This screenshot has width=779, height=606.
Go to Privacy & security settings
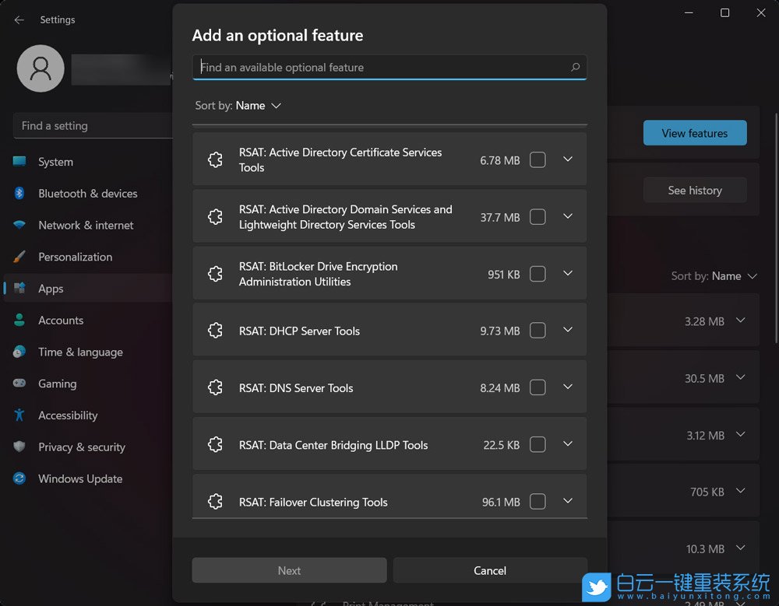tap(81, 447)
